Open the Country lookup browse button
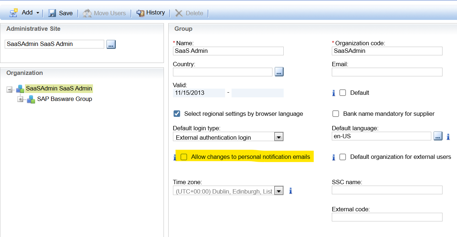The image size is (457, 237). point(279,72)
